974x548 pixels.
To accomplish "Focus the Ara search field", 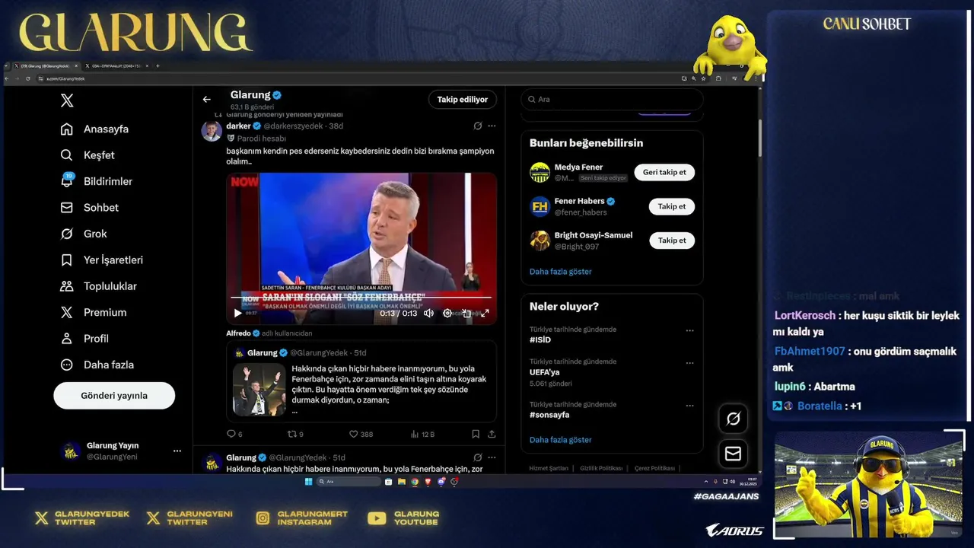I will [612, 99].
